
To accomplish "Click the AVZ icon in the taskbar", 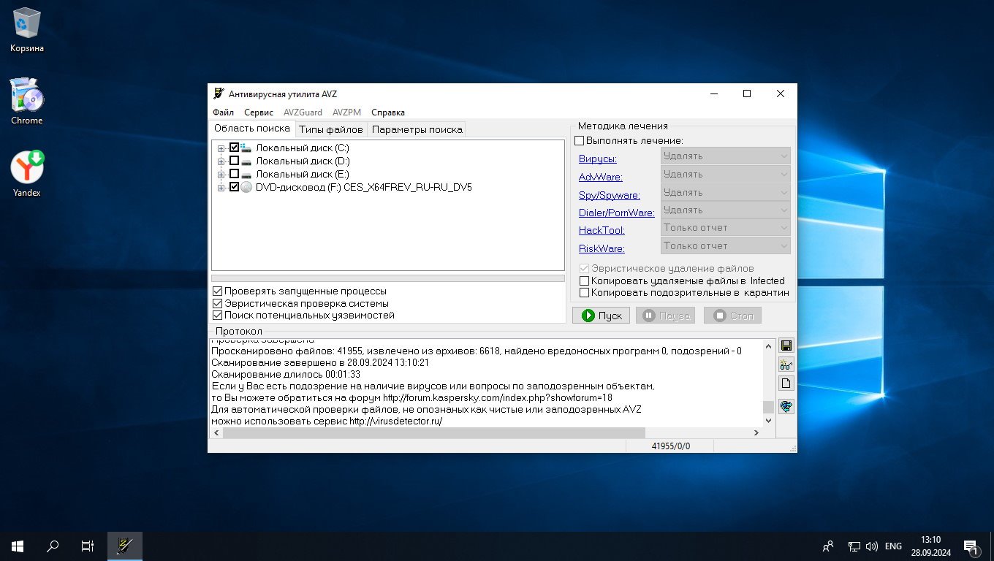I will [x=125, y=546].
